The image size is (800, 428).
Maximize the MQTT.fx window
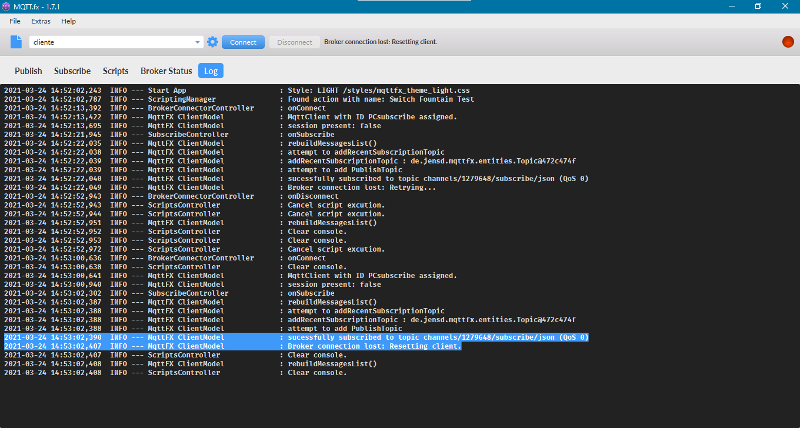coord(758,6)
